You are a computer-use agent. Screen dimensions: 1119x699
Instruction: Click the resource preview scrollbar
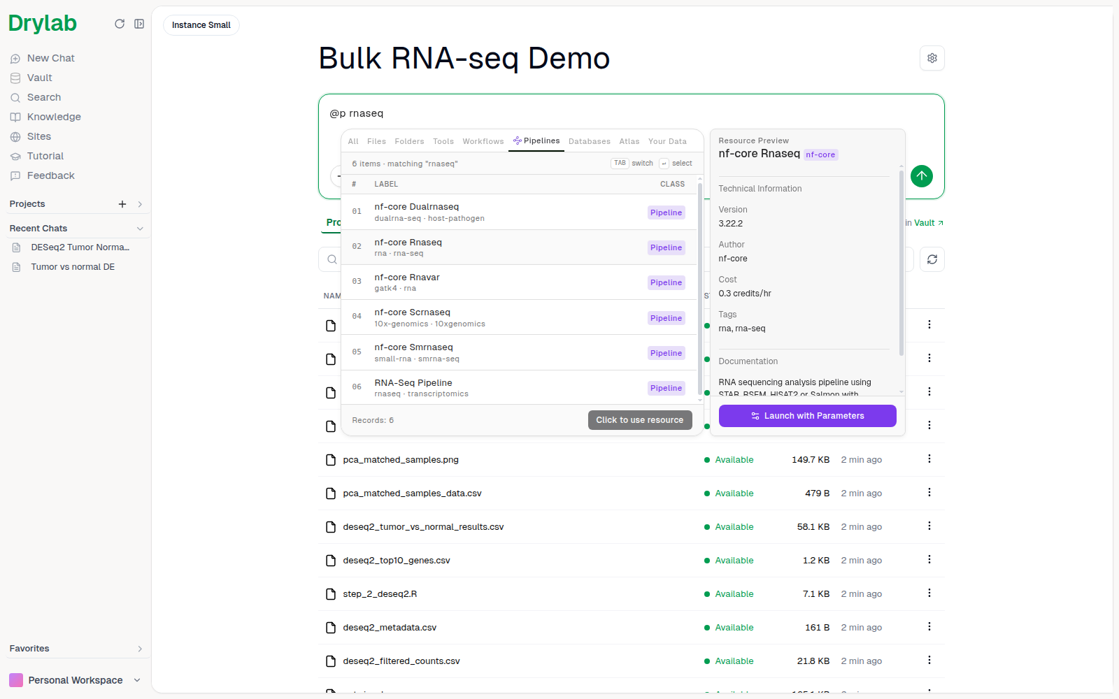pos(901,262)
